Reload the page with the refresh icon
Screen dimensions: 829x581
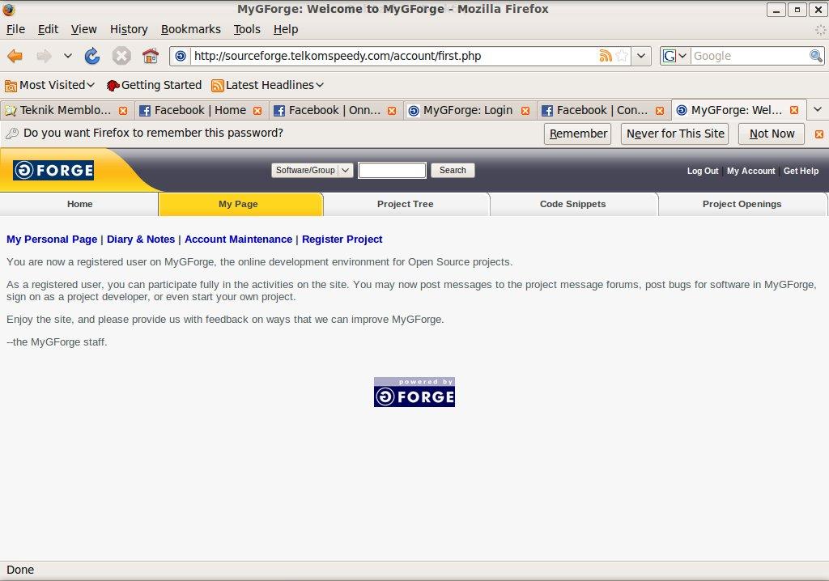pos(92,56)
